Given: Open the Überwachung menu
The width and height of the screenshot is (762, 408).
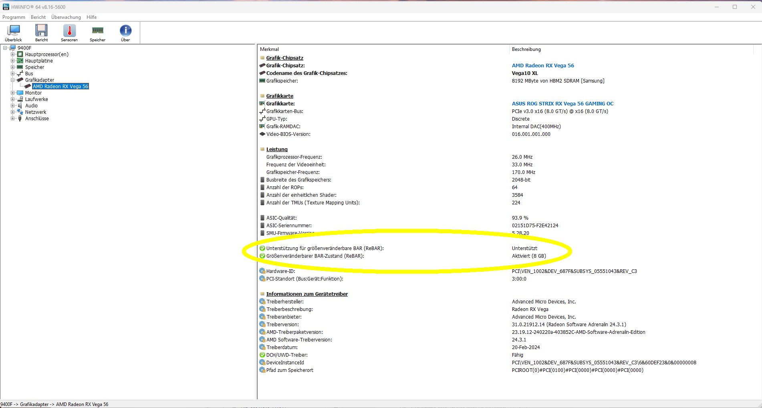Looking at the screenshot, I should click(66, 17).
